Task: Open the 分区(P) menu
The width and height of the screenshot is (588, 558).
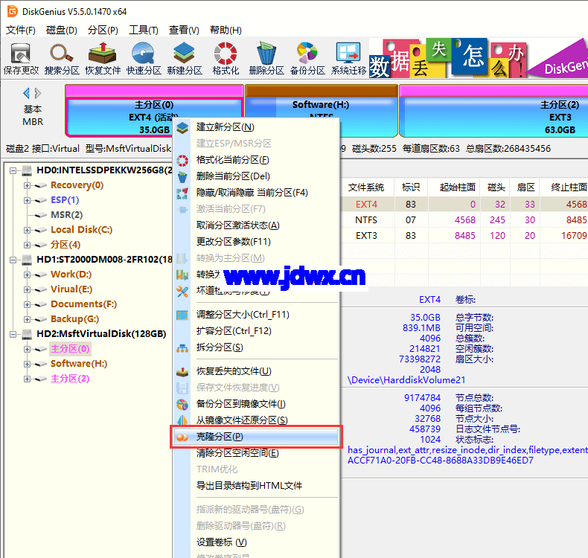Action: tap(103, 30)
